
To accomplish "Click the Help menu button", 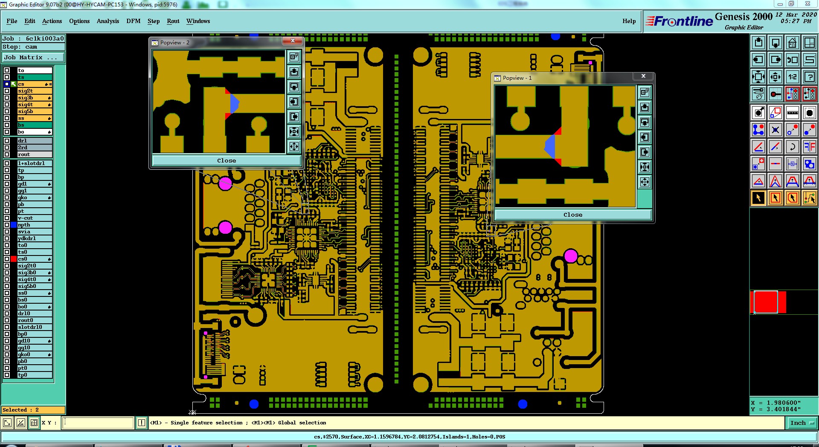I will click(629, 21).
